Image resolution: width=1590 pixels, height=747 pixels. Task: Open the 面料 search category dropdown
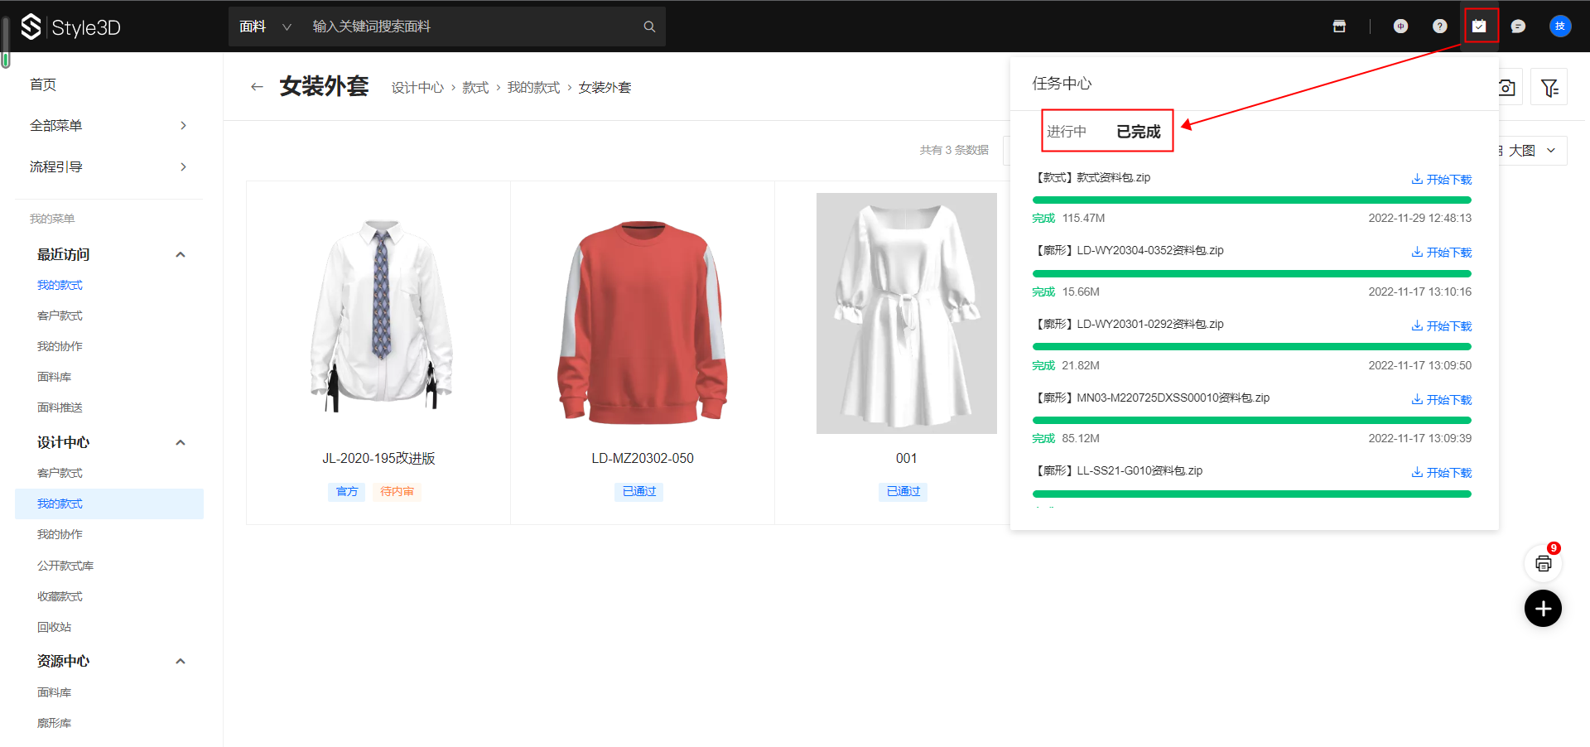[x=265, y=27]
